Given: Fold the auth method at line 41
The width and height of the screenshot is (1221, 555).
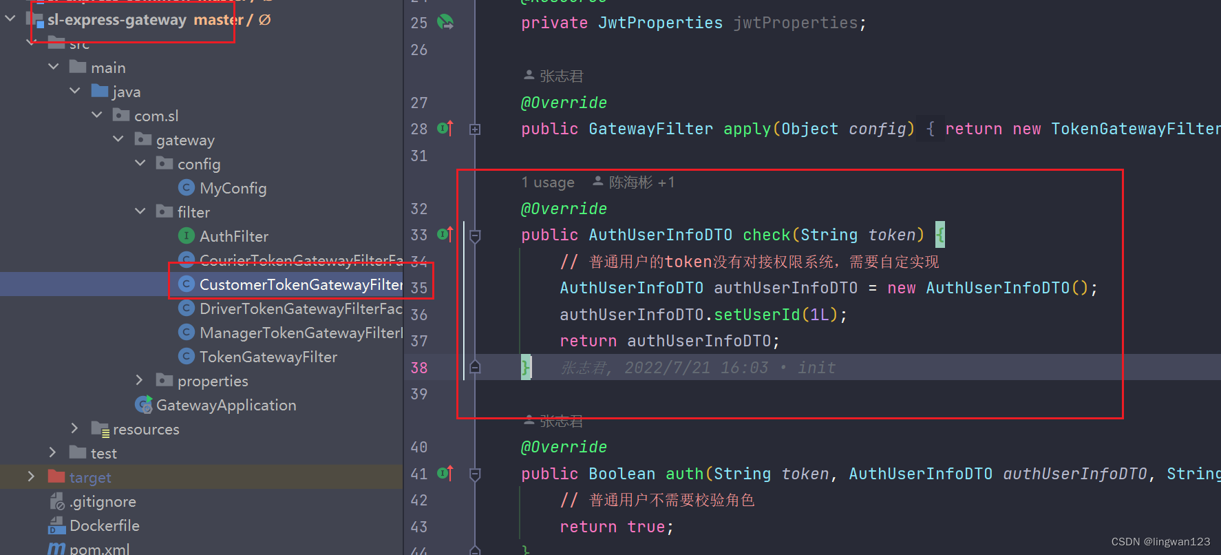Looking at the screenshot, I should pyautogui.click(x=475, y=474).
